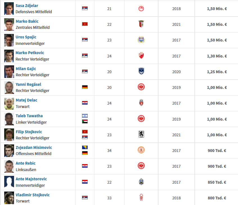238x205 pixels.
Task: Click the German flag in Yanni Regäsel's row
Action: (x=85, y=87)
